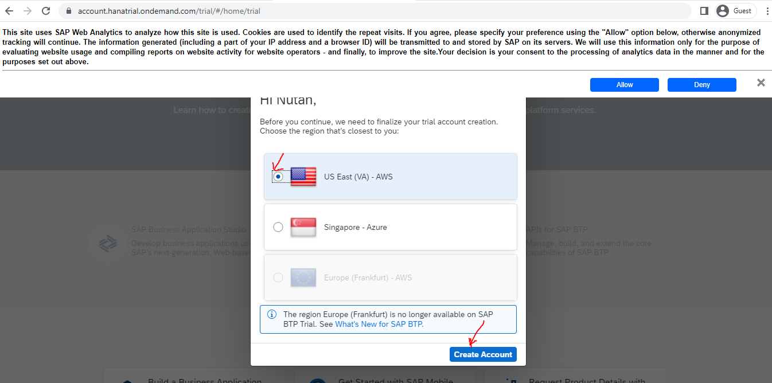Click the 'Choose the region that's closest' text
772x383 pixels.
point(329,131)
